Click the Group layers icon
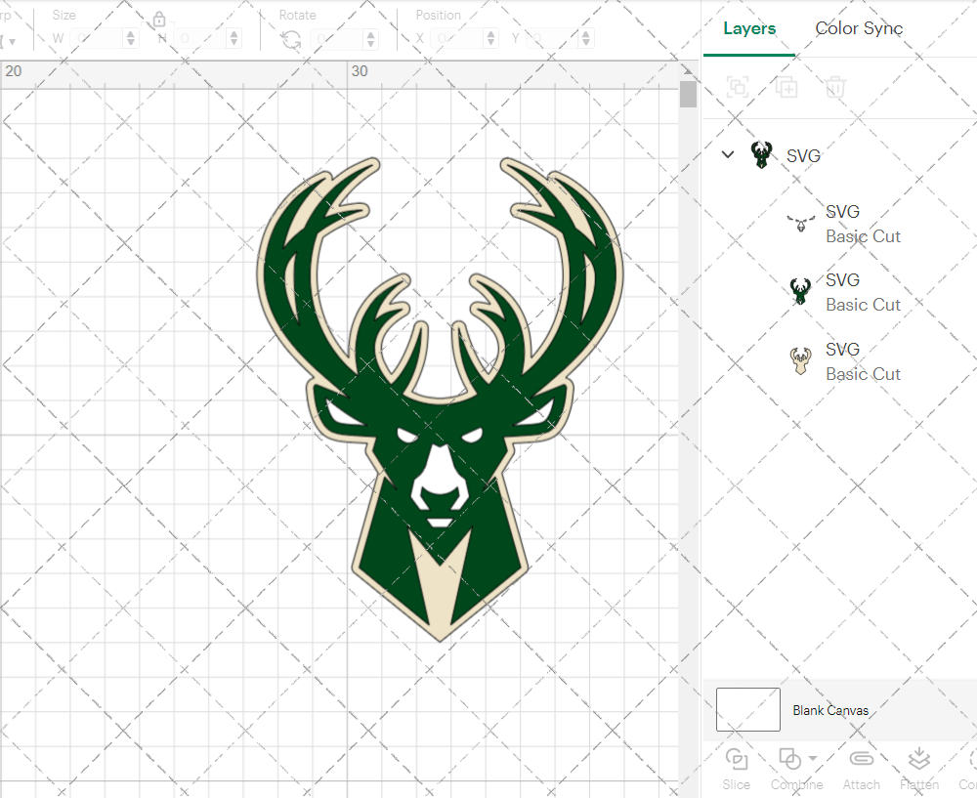Screen dimensions: 977x798 (x=739, y=87)
